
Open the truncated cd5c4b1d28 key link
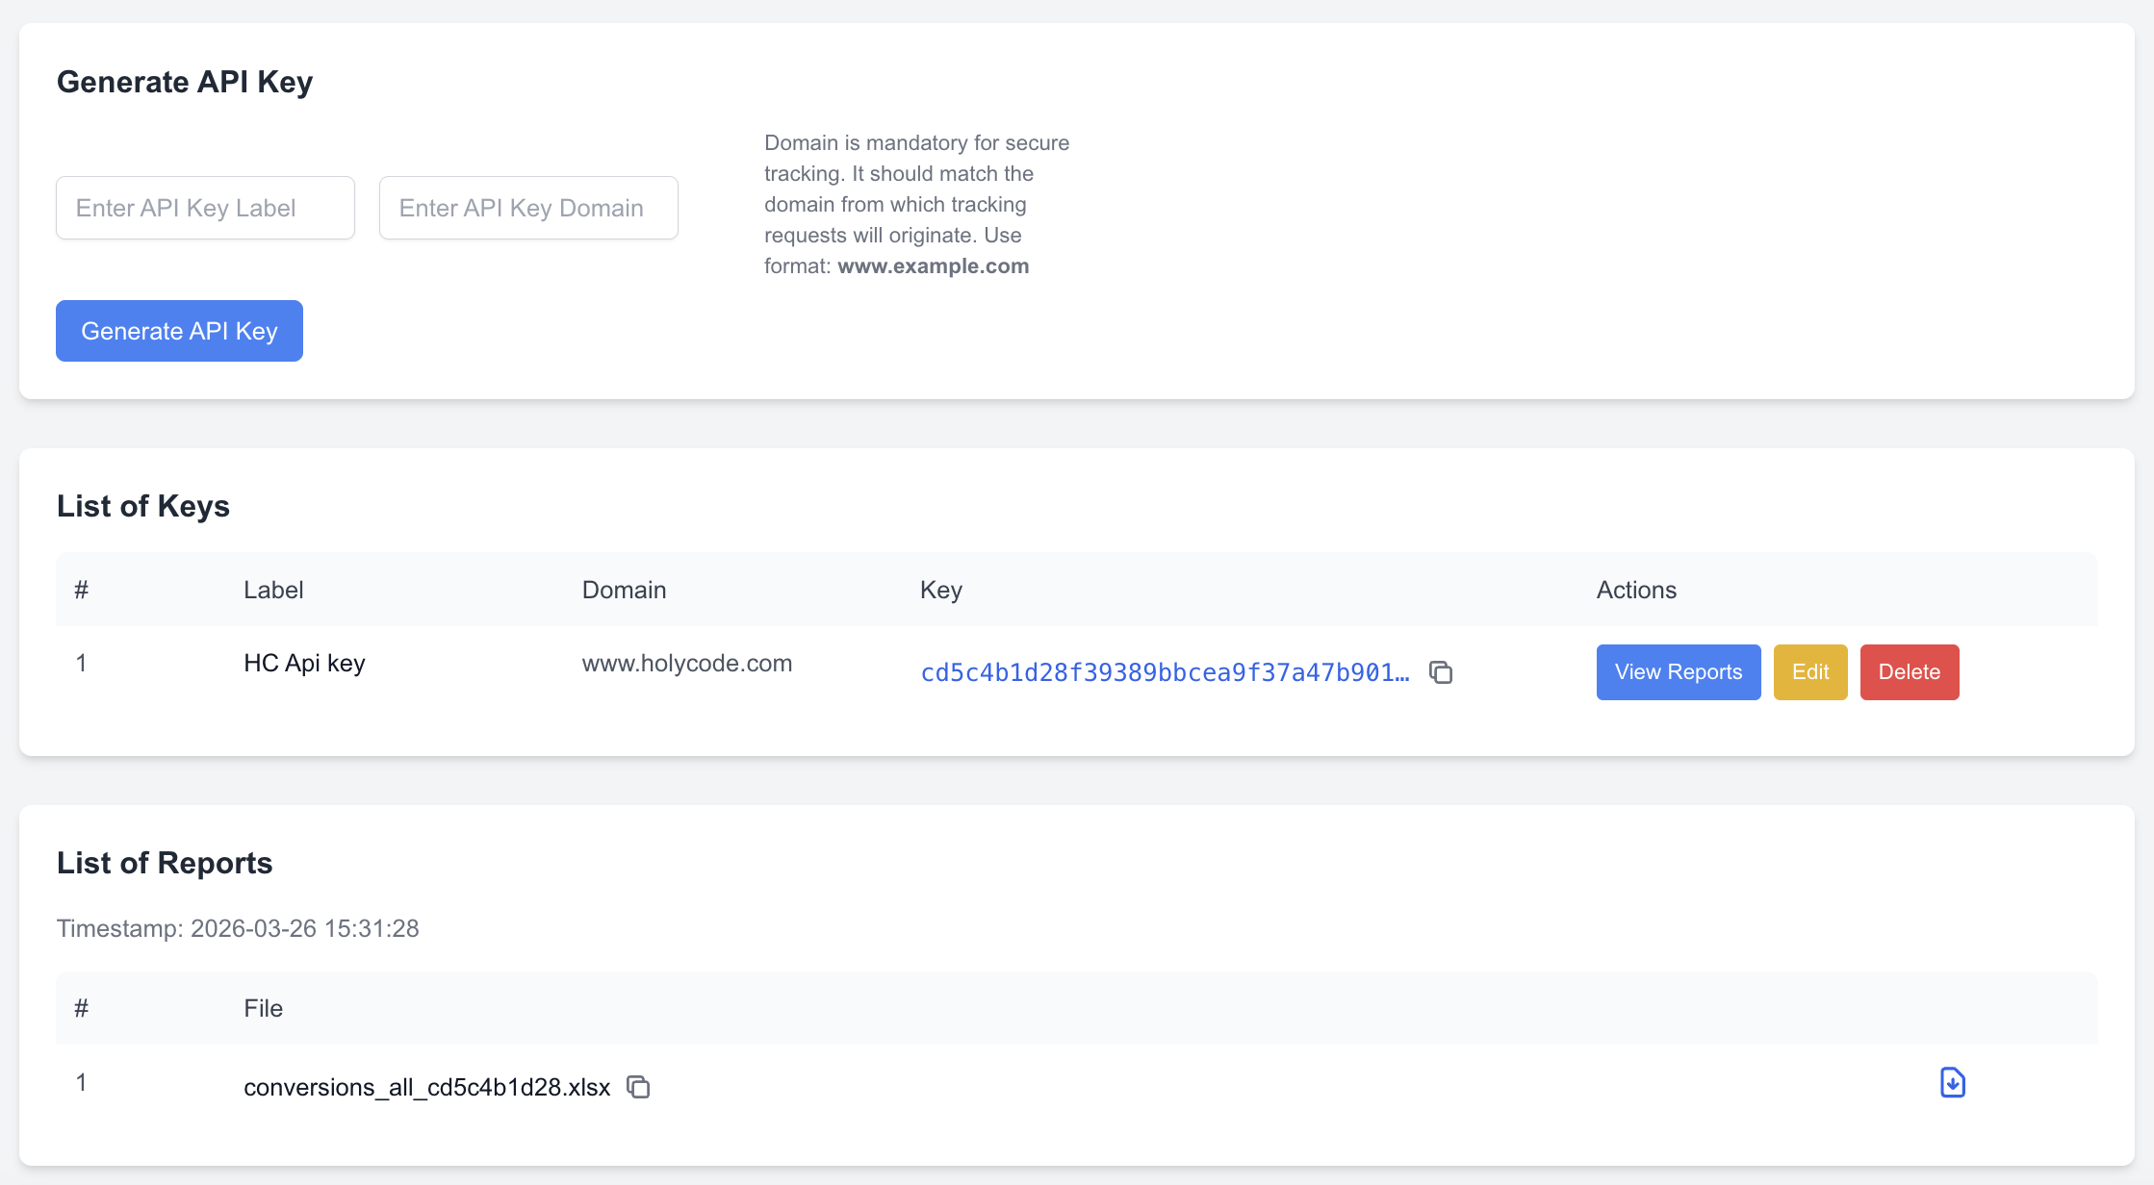(x=1165, y=672)
